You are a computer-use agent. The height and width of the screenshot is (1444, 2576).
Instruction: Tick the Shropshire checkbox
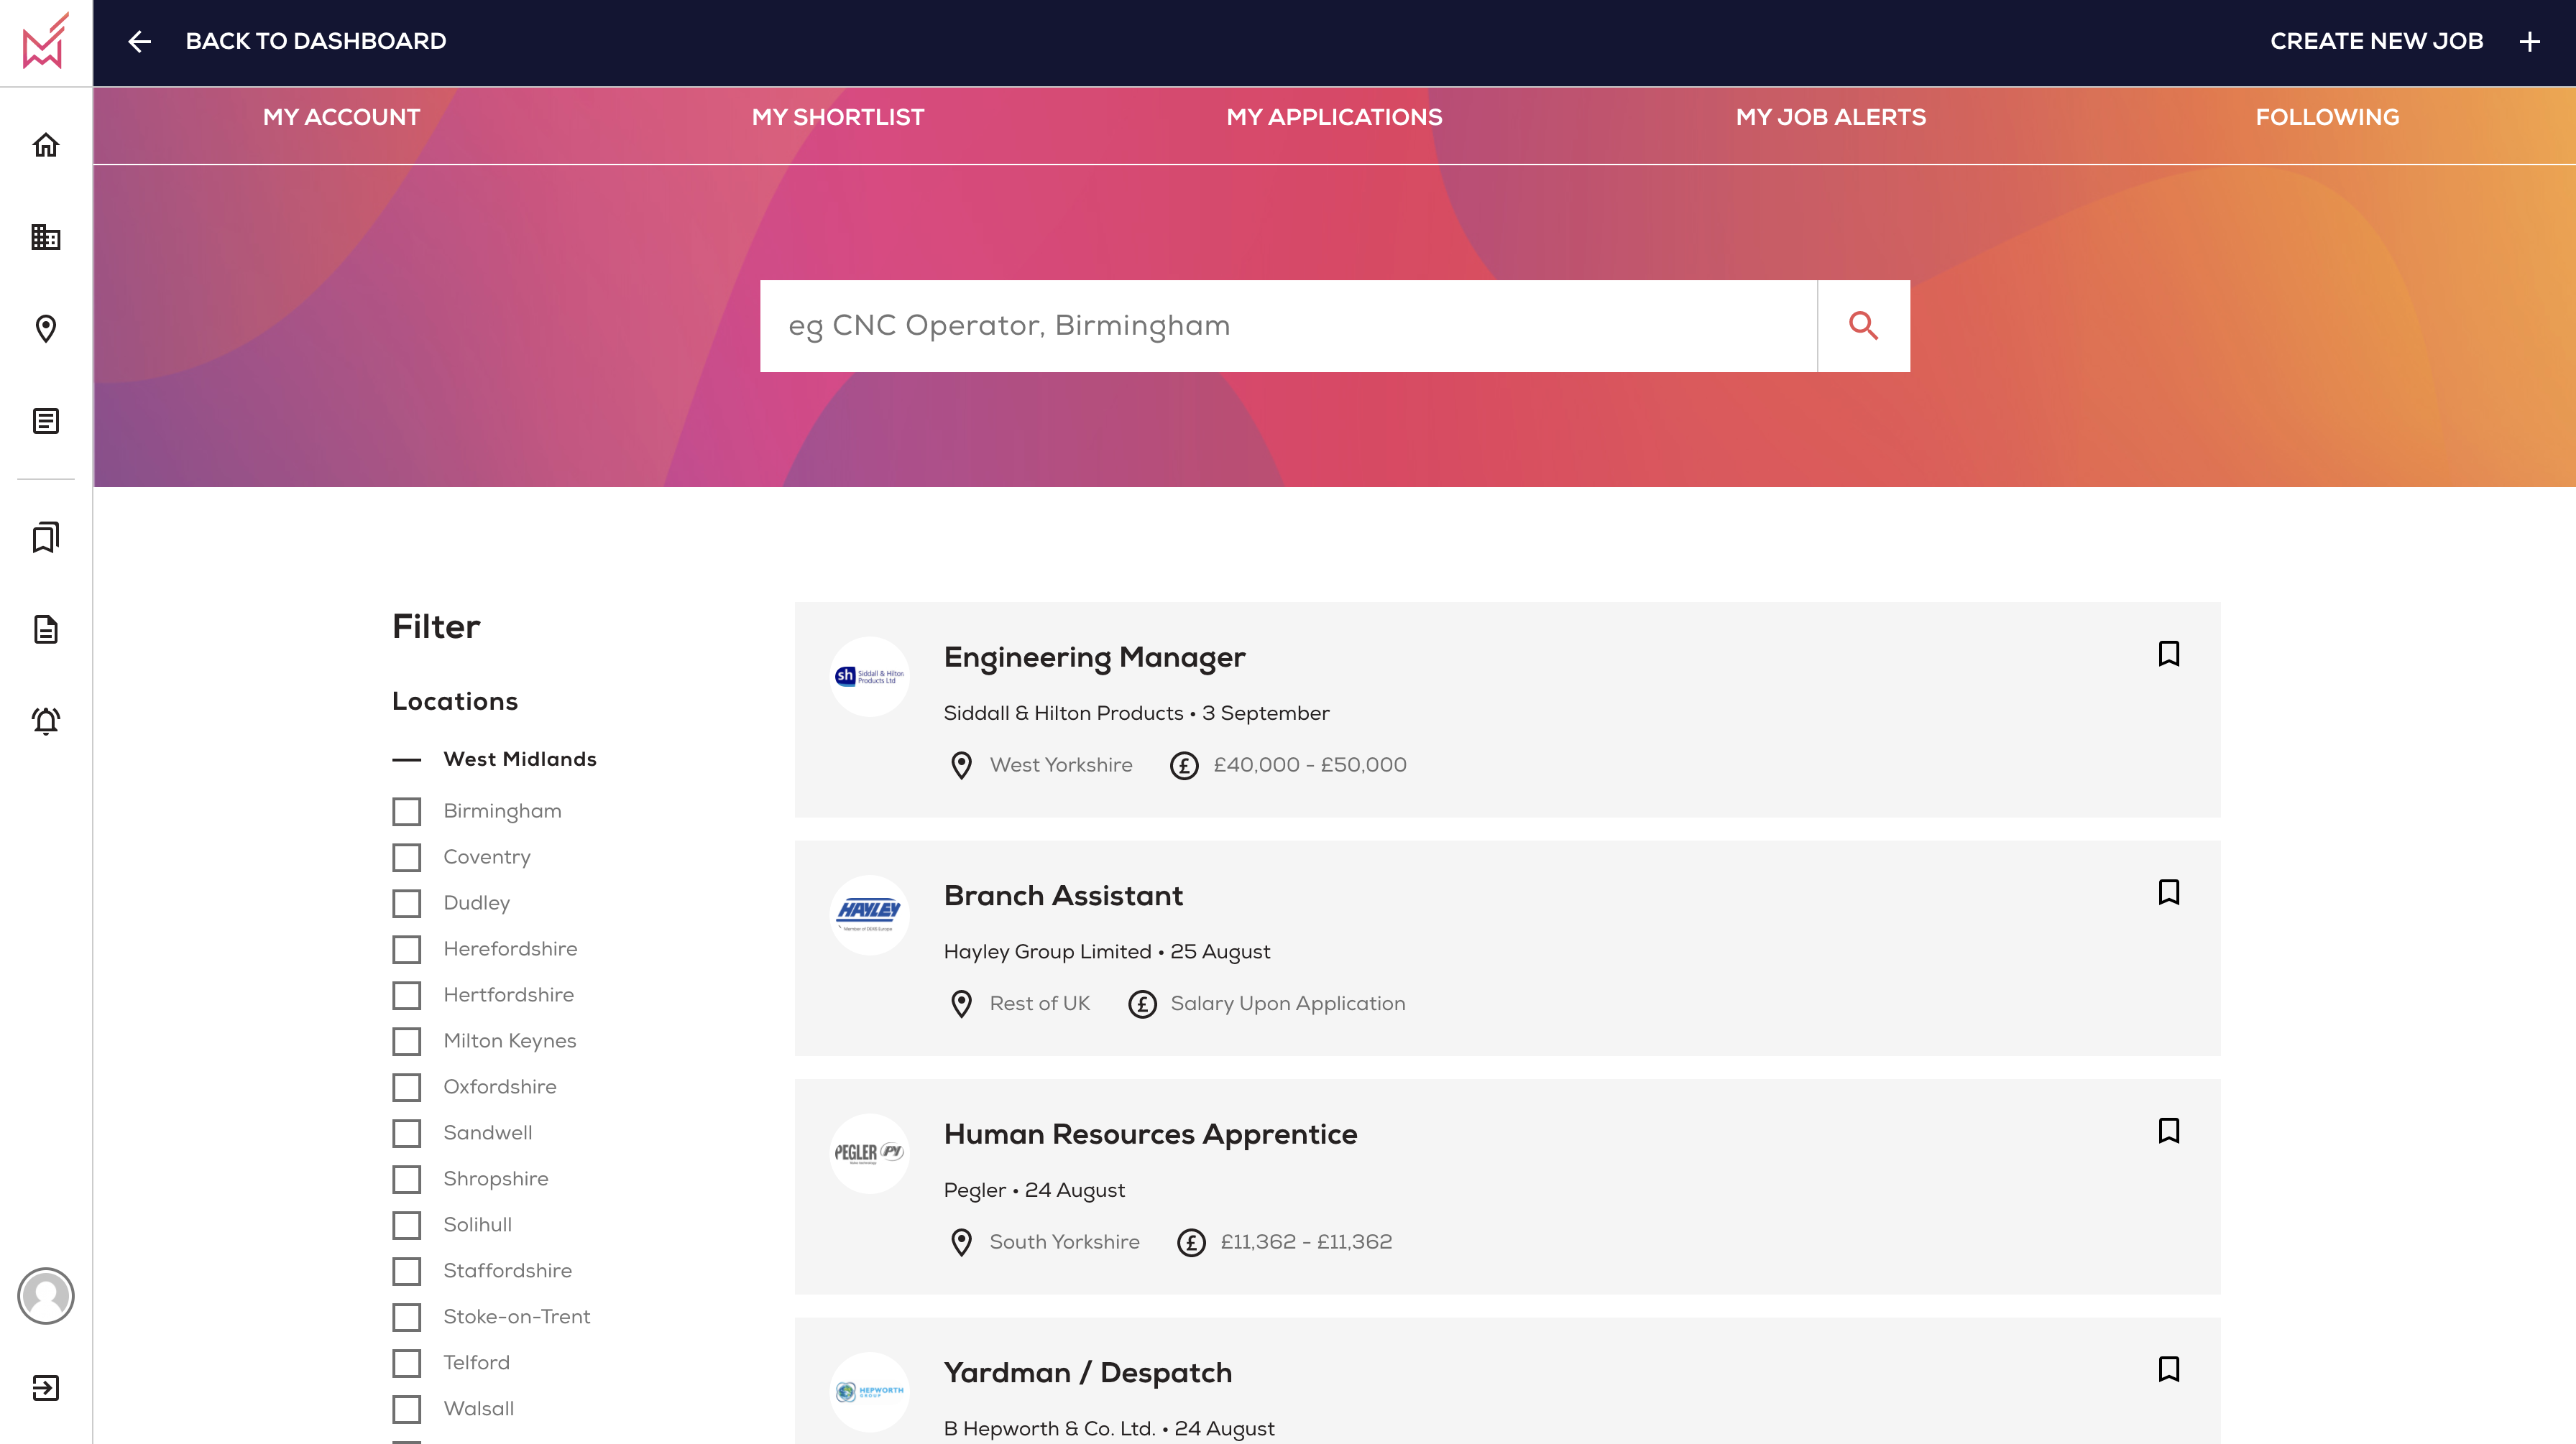point(406,1179)
